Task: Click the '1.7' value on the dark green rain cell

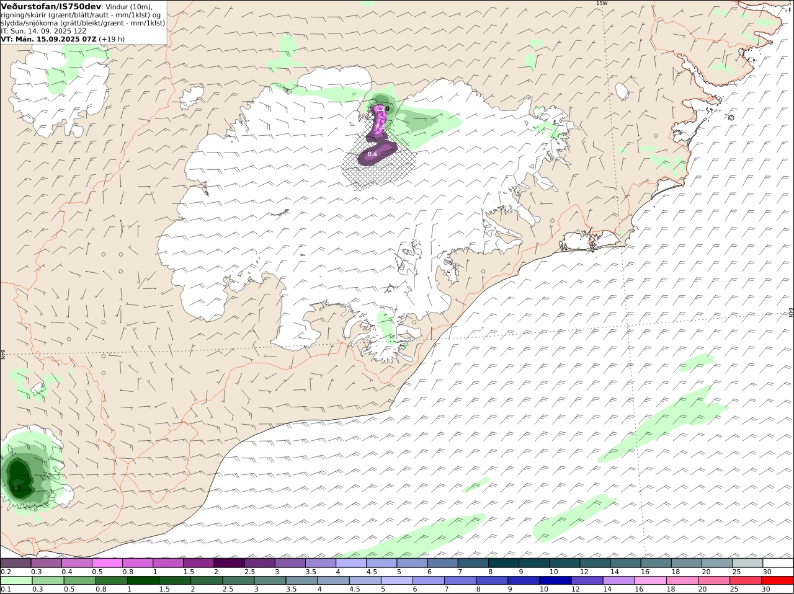Action: [16, 489]
